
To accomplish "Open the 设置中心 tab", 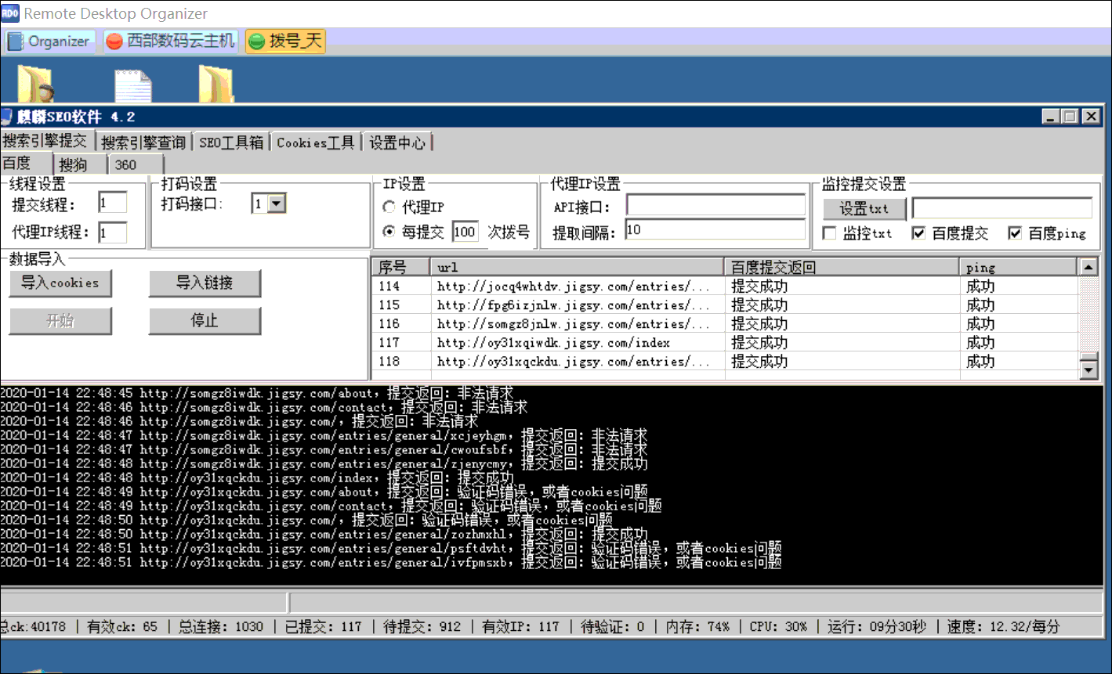I will pos(397,142).
